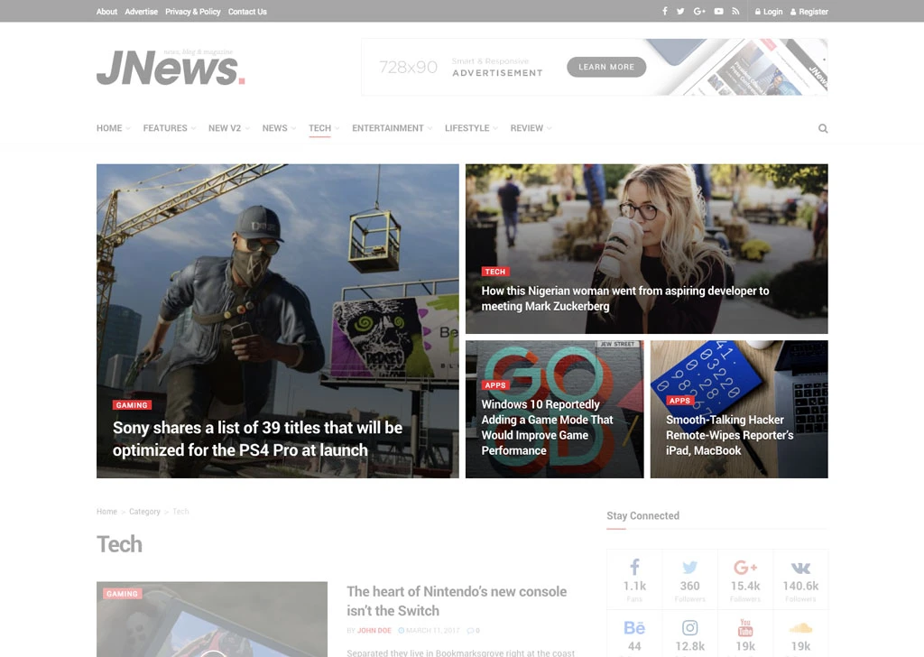This screenshot has width=924, height=657.
Task: Click the Register link
Action: click(x=809, y=11)
